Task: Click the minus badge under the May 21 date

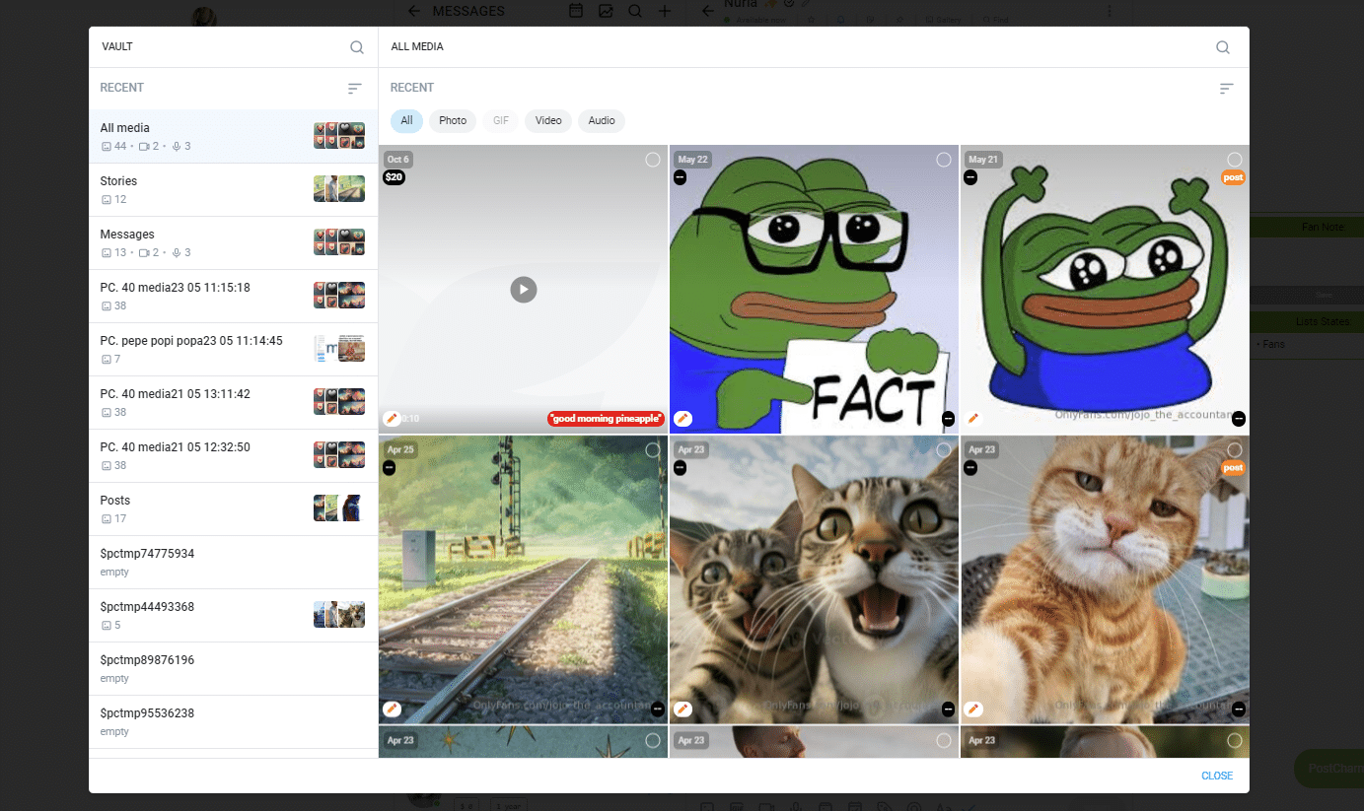Action: coord(970,177)
